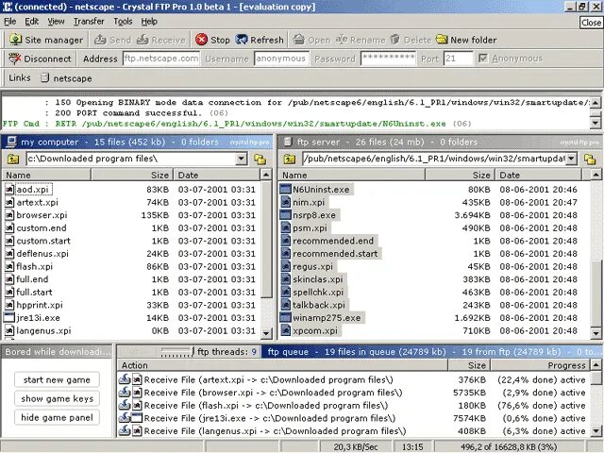Select the winamp275.exe file icon

(x=285, y=318)
